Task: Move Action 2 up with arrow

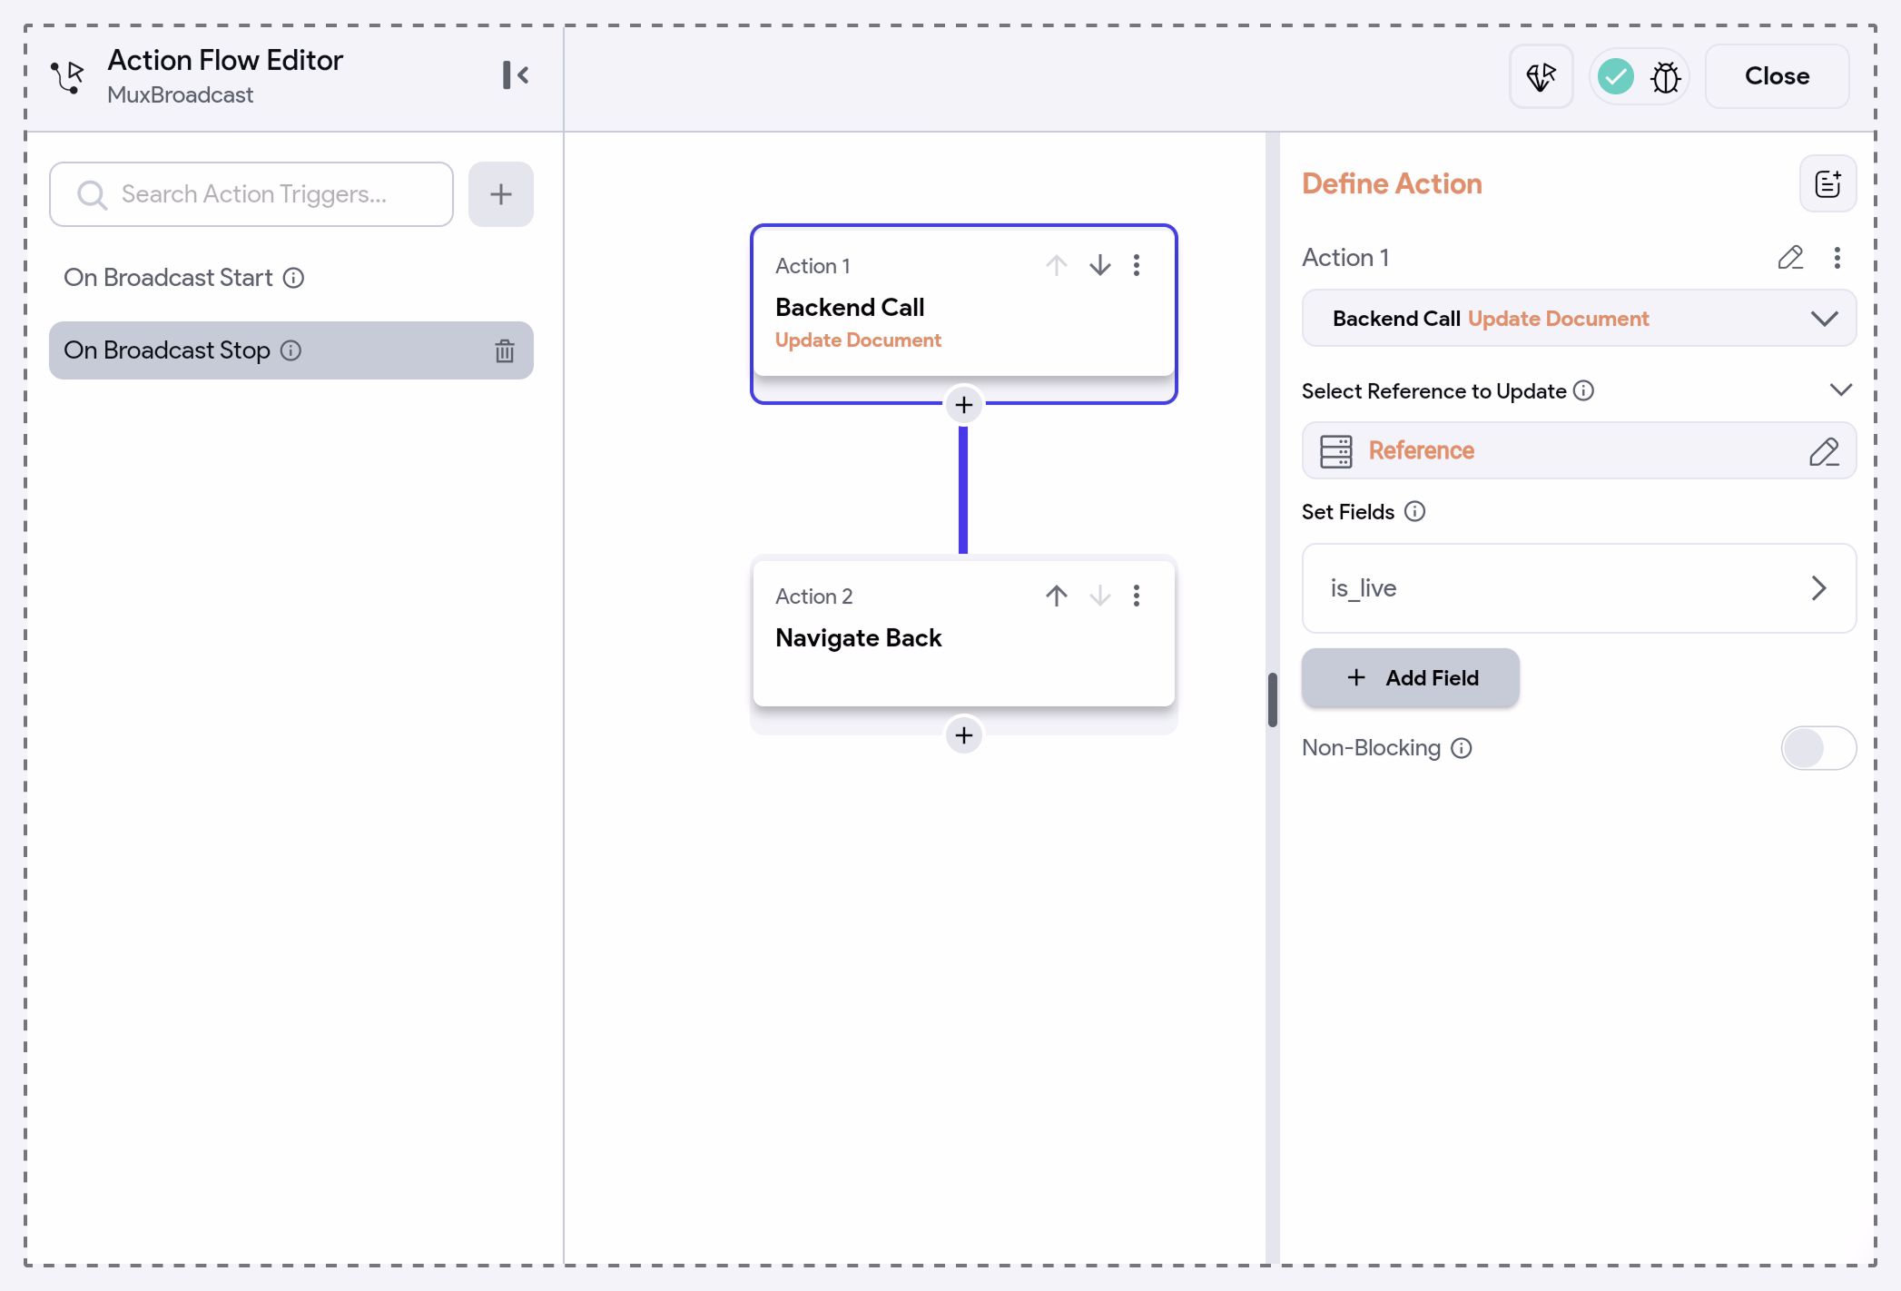Action: (1056, 596)
